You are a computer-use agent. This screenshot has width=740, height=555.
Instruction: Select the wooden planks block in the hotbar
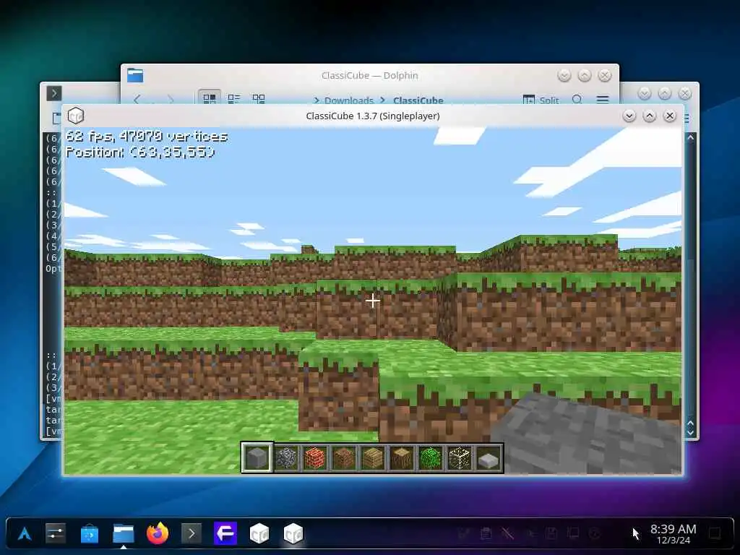[x=373, y=457]
